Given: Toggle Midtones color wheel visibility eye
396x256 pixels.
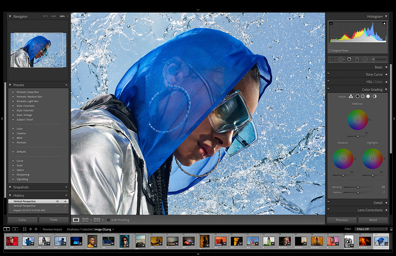Looking at the screenshot, I should (366, 133).
